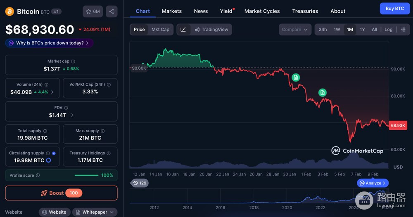413x217 pixels.
Task: Select Mkt Cap view toggle
Action: click(x=160, y=29)
